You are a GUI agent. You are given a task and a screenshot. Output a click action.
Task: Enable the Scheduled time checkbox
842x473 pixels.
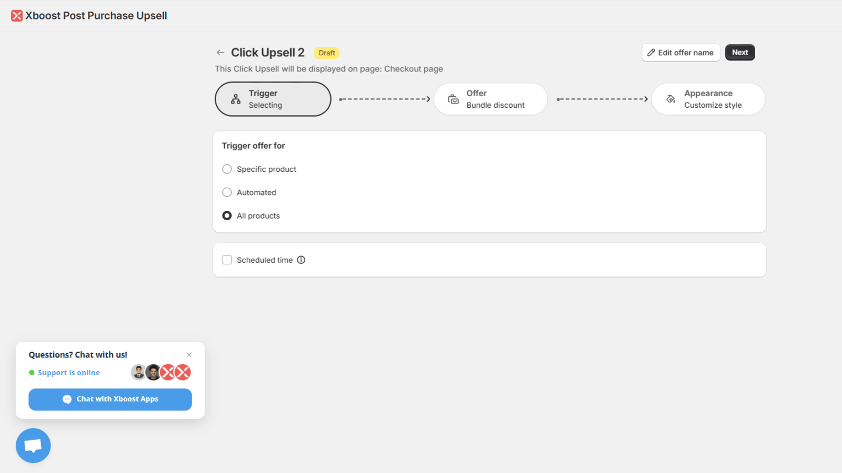[227, 260]
